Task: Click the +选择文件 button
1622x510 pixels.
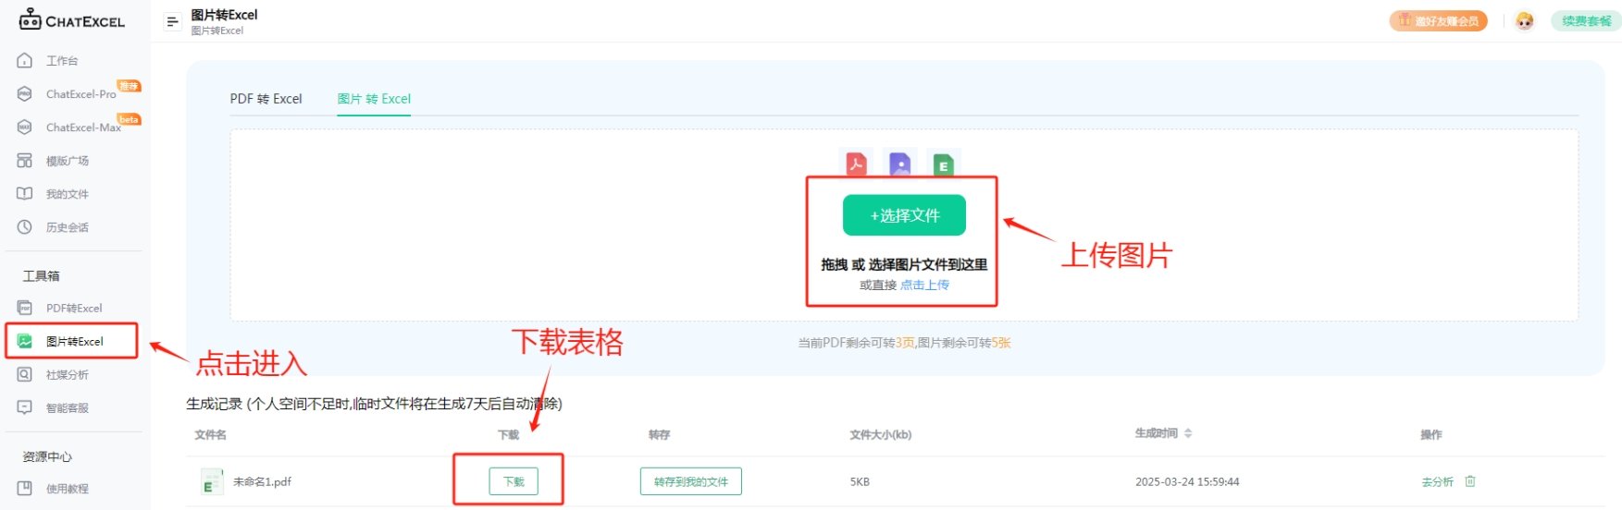Action: pos(904,215)
